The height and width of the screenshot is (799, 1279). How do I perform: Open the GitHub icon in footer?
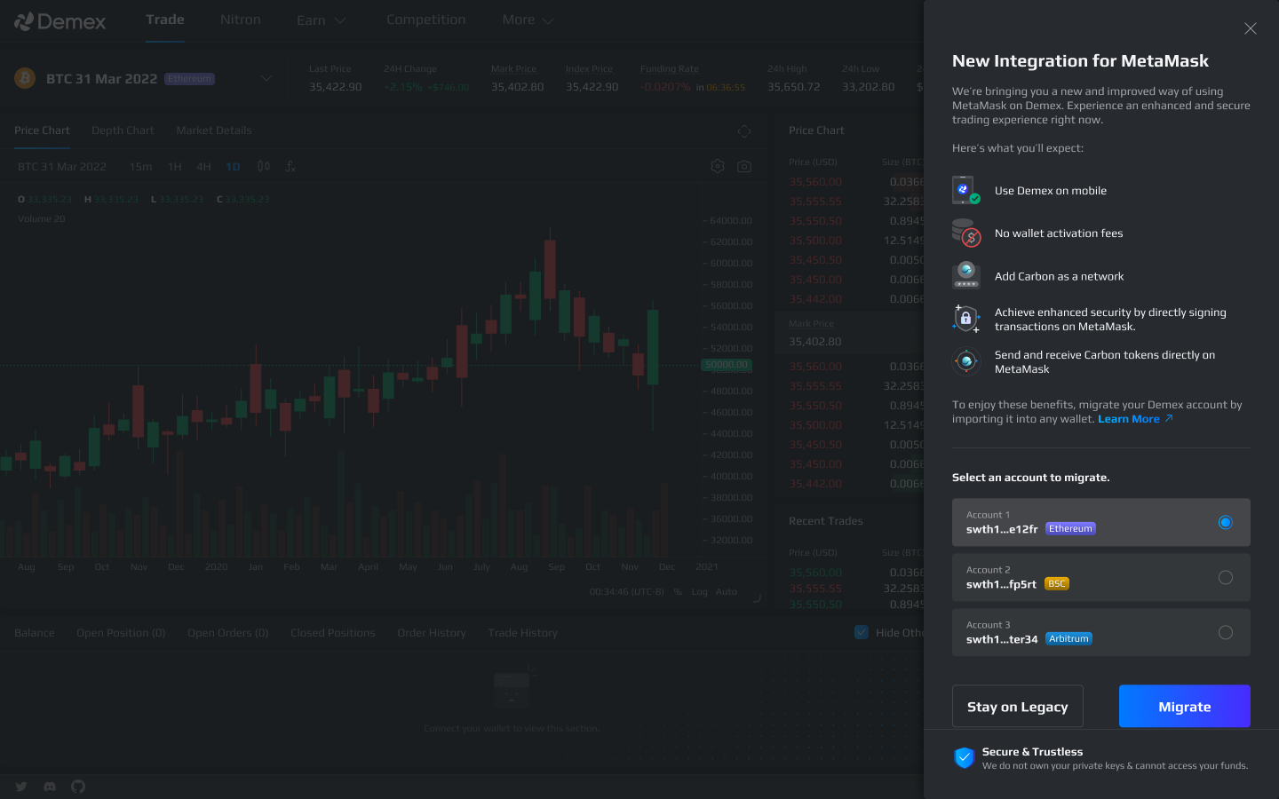coord(78,787)
